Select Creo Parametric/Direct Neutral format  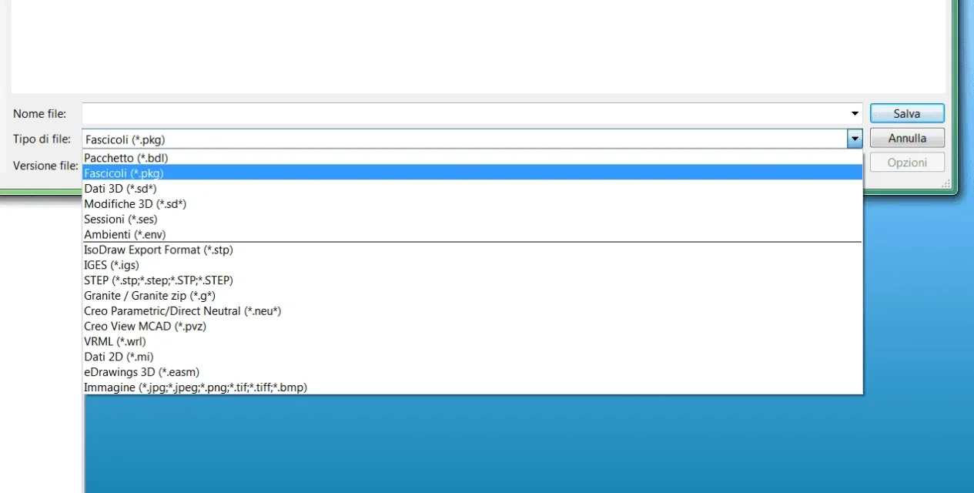[182, 310]
